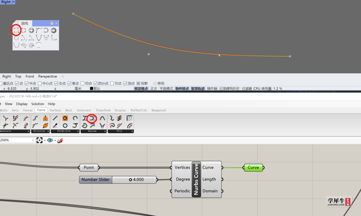Open the Right viewport title dropdown arrow
This screenshot has height=216, width=361.
tap(14, 2)
